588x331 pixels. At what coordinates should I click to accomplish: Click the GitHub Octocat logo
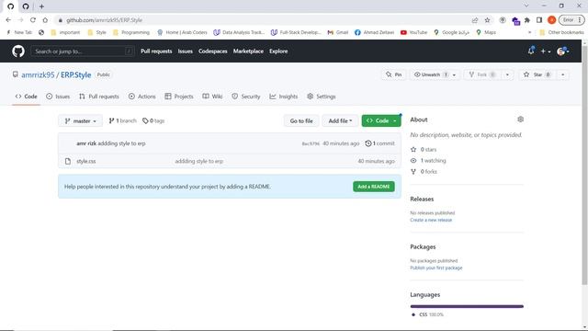[x=18, y=51]
